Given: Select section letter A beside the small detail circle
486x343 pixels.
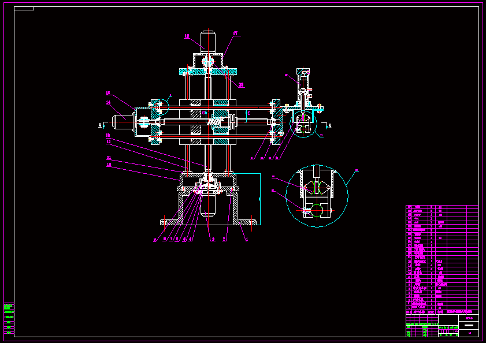Looking at the screenshot, I should pos(330,126).
